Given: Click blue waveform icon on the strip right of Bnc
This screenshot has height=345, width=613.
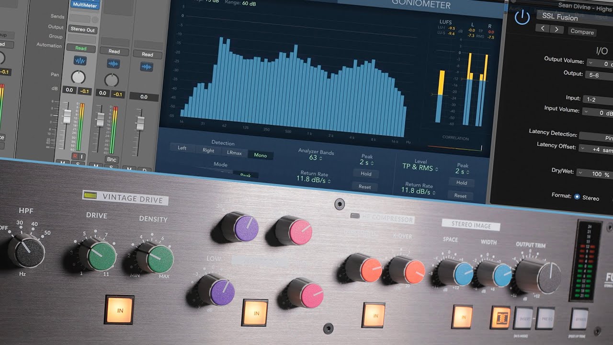Looking at the screenshot, I should coord(147,67).
